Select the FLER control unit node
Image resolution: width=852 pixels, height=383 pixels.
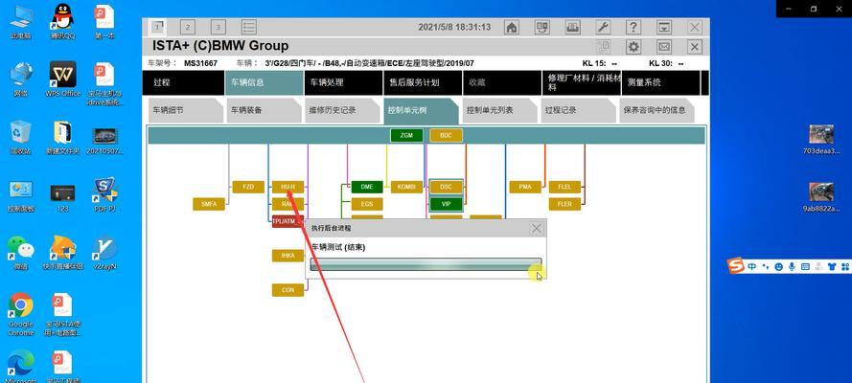pos(564,204)
